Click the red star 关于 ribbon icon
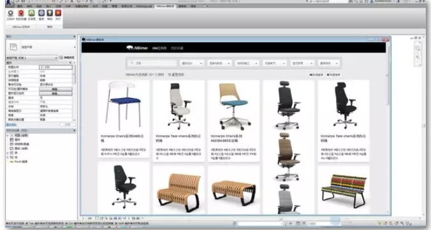431x230 pixels. (x=58, y=13)
